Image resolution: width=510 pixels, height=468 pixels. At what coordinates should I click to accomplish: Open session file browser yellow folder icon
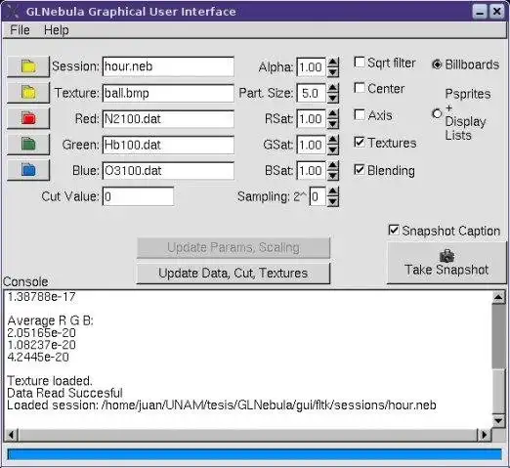tap(28, 66)
